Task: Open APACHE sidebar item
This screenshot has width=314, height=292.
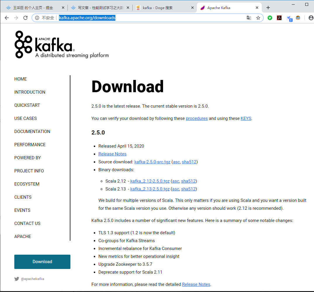Action: tap(22, 236)
